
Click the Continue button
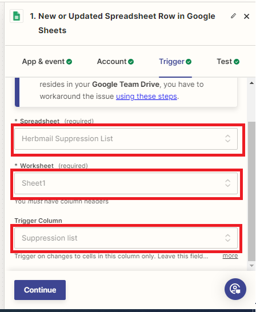[x=40, y=290]
